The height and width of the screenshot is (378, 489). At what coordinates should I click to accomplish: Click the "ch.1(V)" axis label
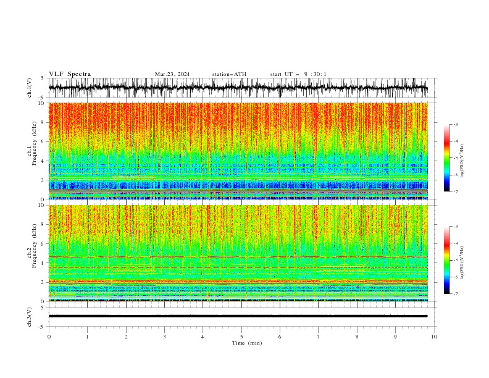point(30,88)
